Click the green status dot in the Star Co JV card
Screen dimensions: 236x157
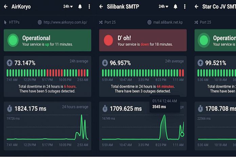[x=204, y=40]
